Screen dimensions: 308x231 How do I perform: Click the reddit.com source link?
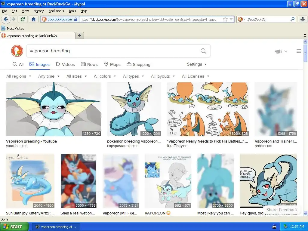tap(263, 146)
